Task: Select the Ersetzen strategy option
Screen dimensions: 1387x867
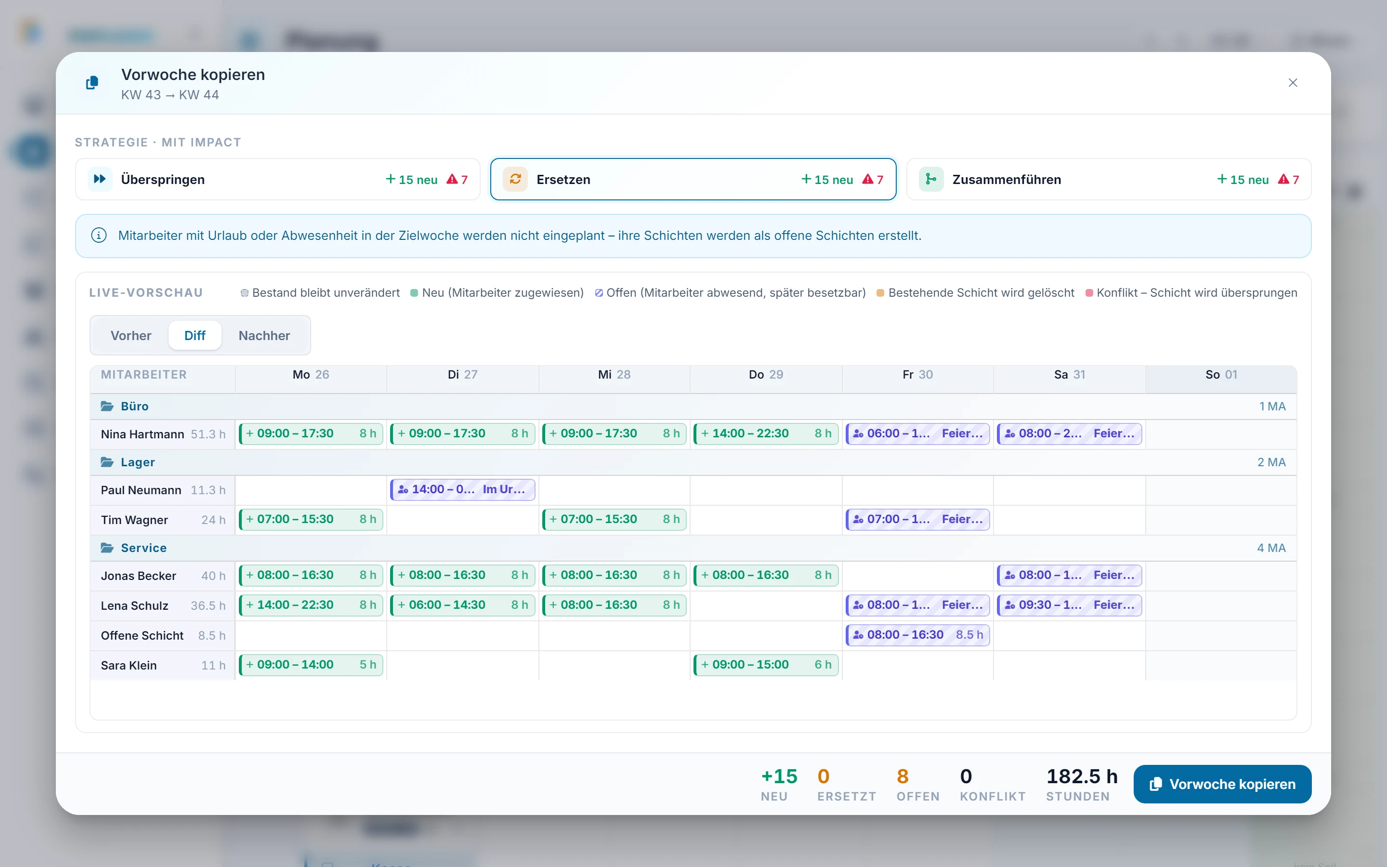Action: coord(693,179)
